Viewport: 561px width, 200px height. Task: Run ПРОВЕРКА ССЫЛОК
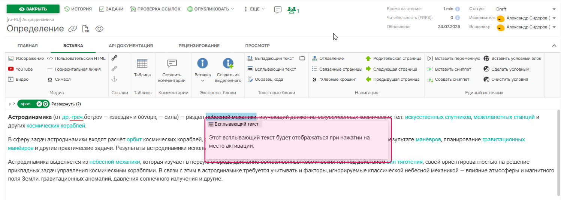(x=155, y=9)
